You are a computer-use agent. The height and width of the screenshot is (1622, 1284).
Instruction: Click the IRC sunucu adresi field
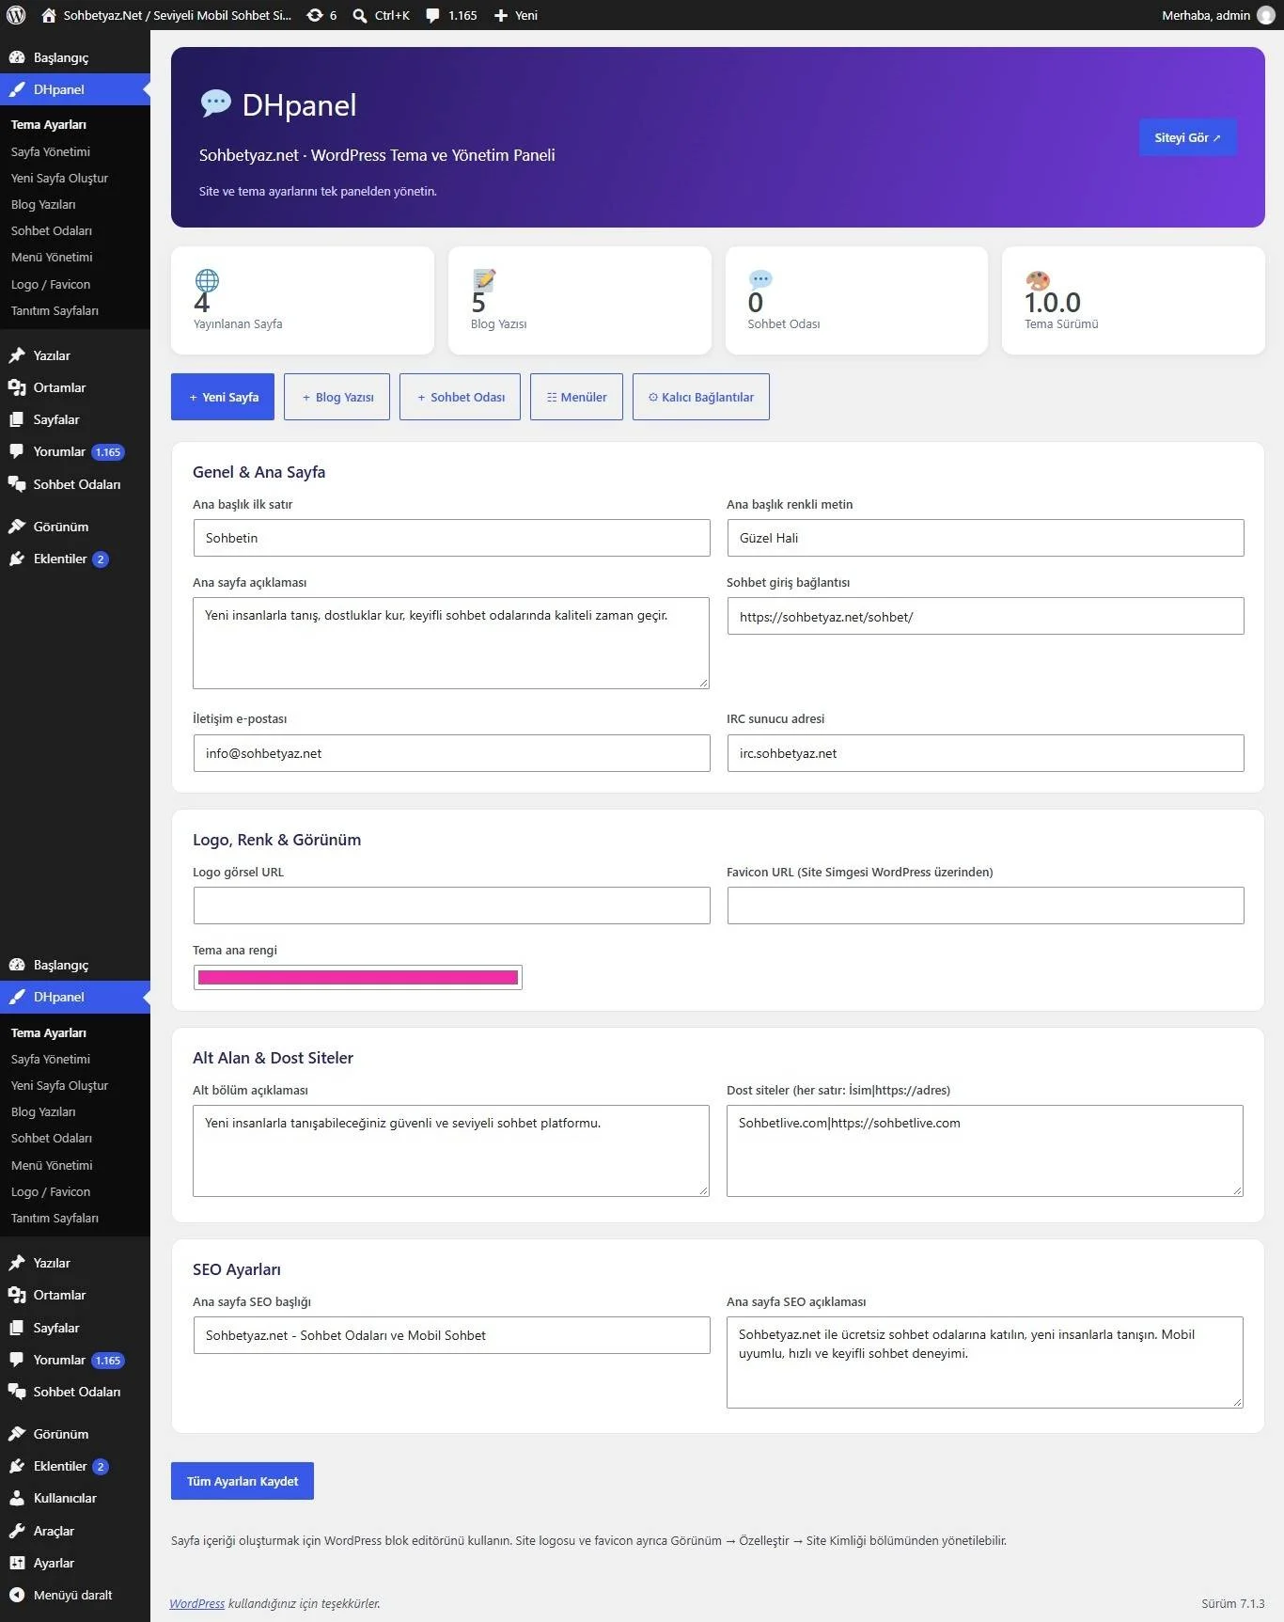[986, 753]
